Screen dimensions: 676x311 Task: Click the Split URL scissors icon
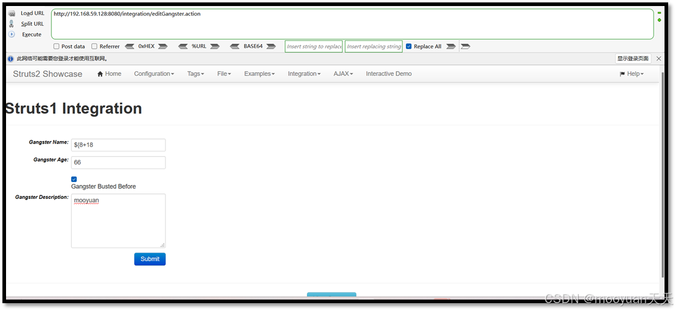coord(11,24)
